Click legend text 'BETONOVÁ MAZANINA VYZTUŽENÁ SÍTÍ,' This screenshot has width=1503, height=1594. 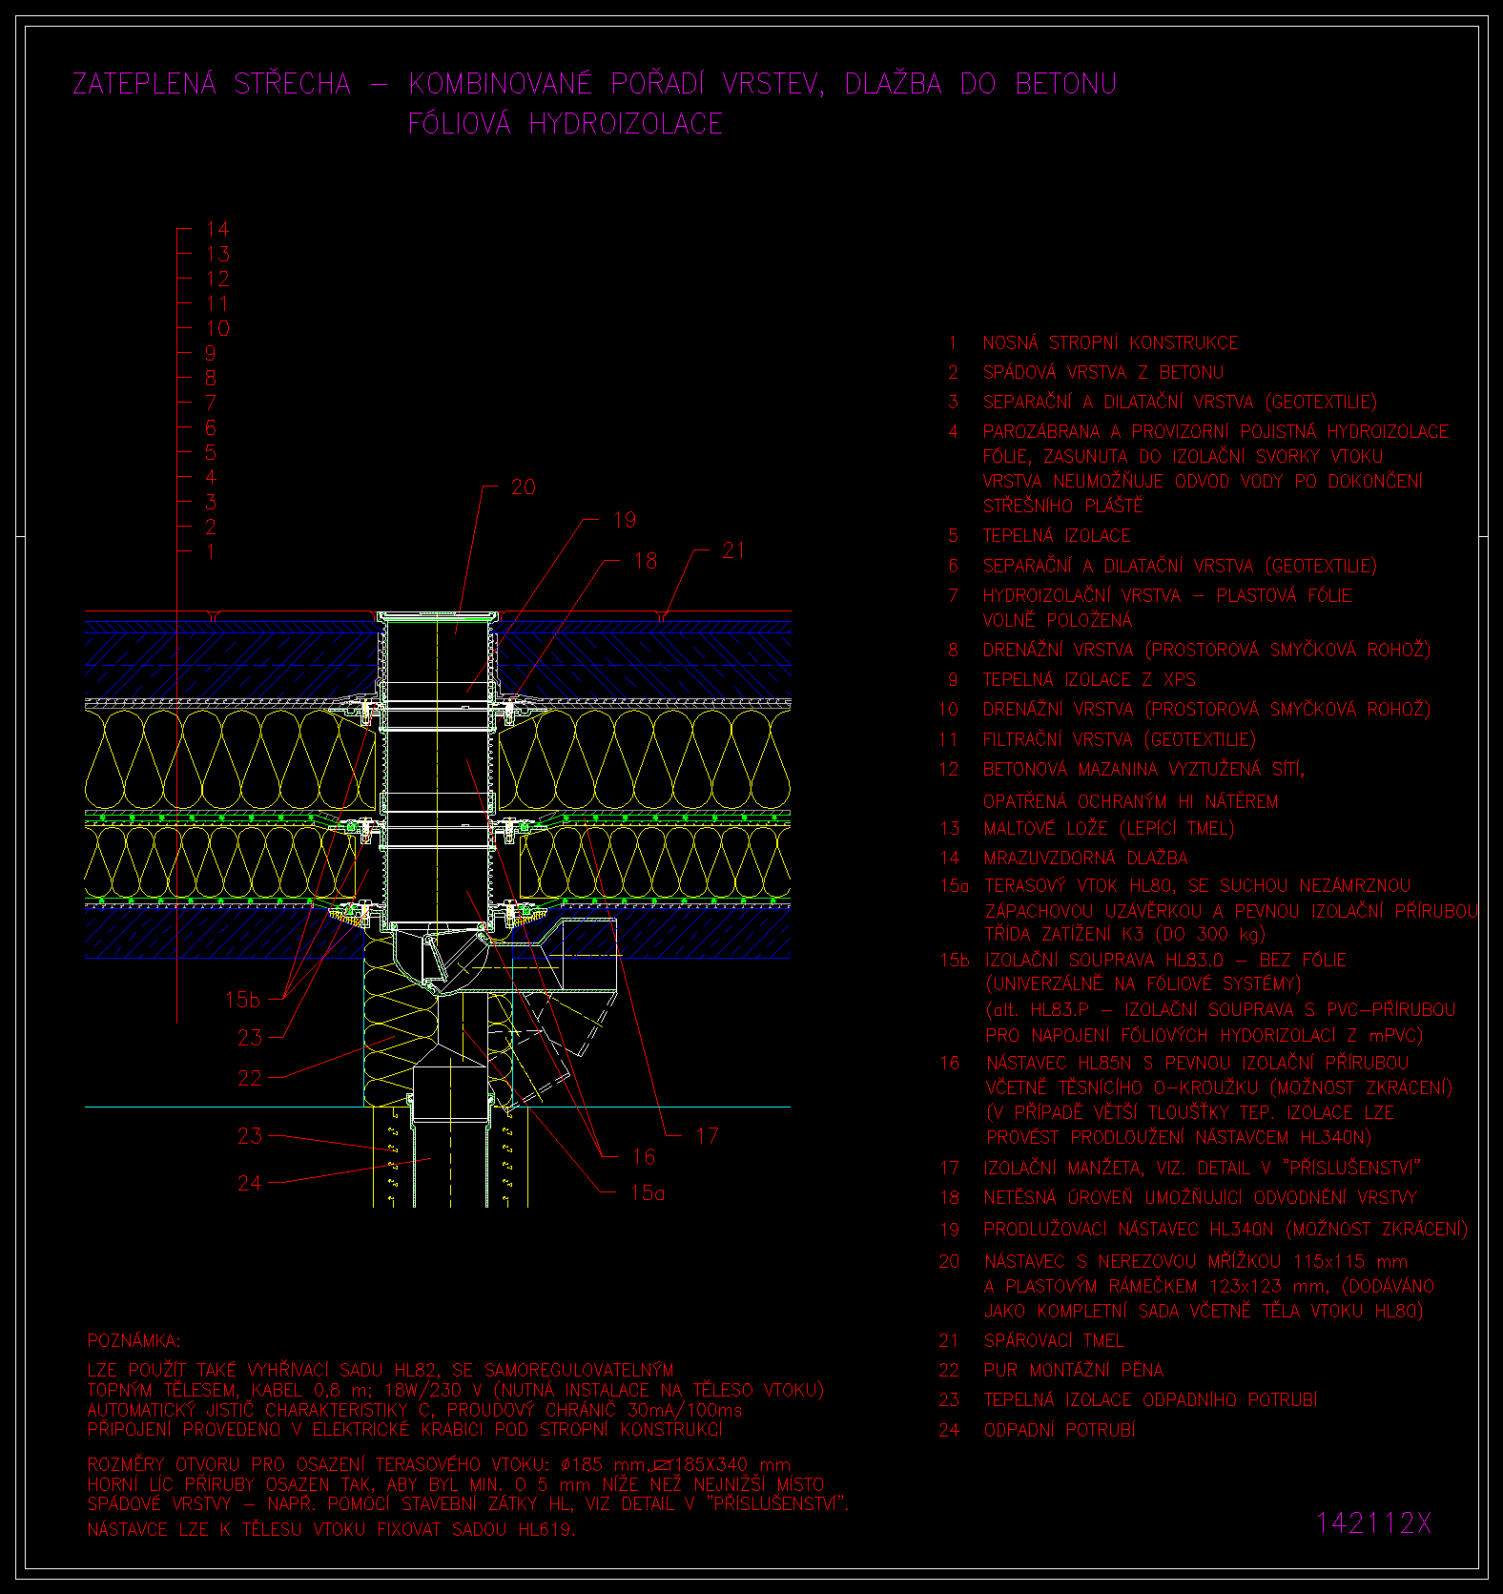click(x=1143, y=769)
